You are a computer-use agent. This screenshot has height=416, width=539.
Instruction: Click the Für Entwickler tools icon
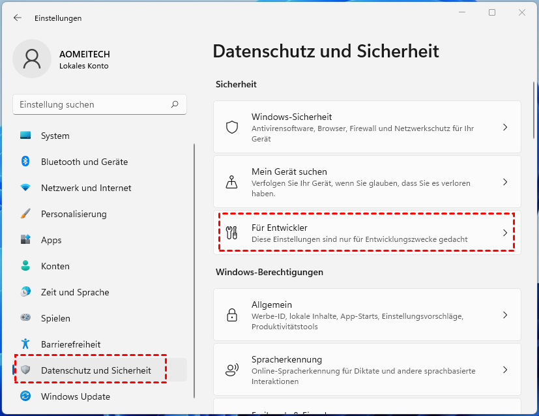[x=231, y=233]
